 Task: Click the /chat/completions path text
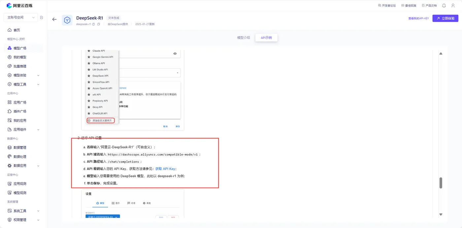point(124,162)
